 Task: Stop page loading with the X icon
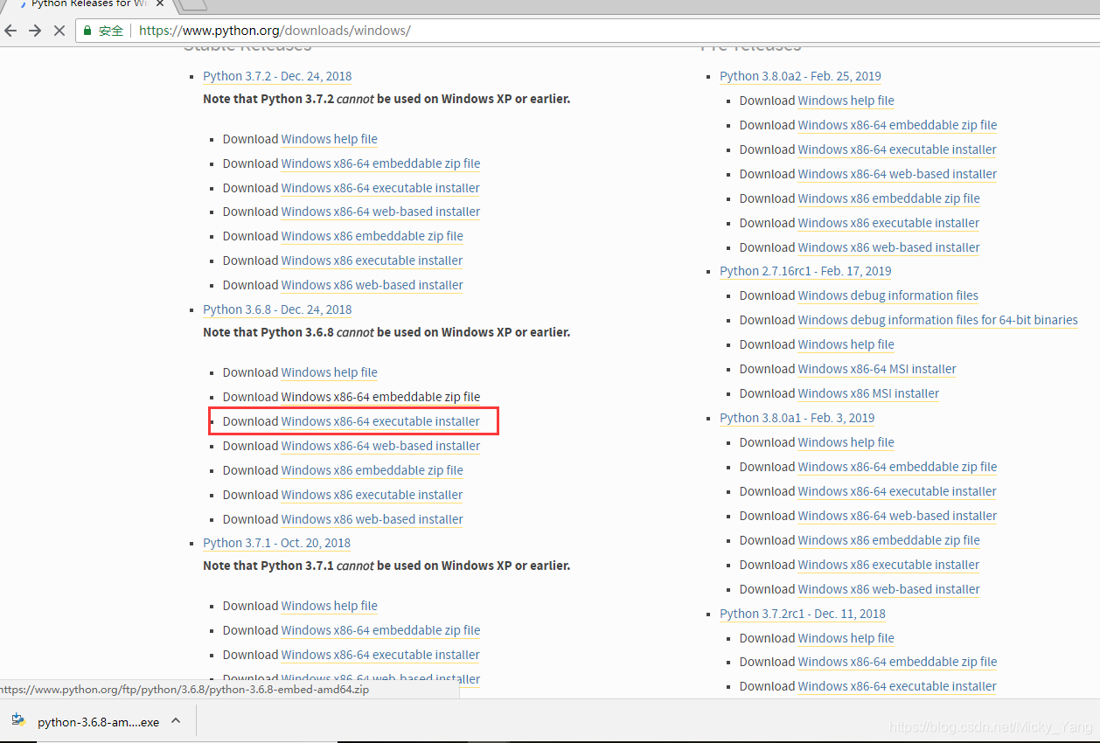point(59,31)
